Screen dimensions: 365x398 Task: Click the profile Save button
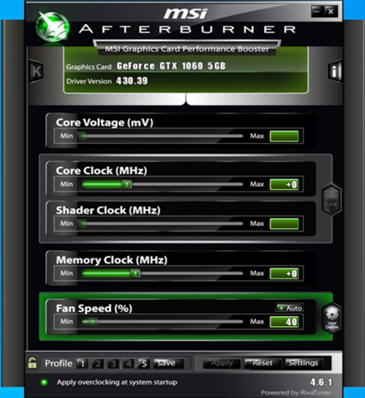[168, 363]
